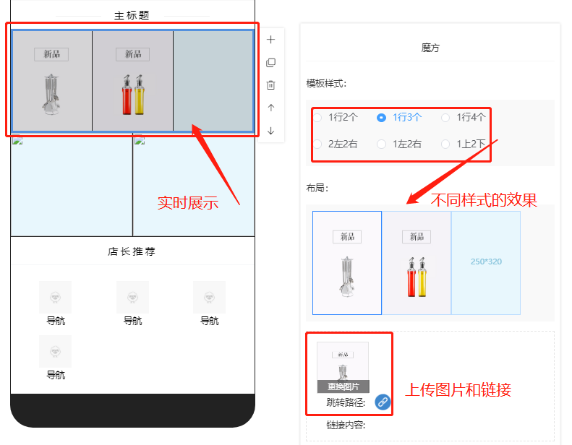Select the 1行3个 radio option
This screenshot has height=445, width=572.
(399, 117)
